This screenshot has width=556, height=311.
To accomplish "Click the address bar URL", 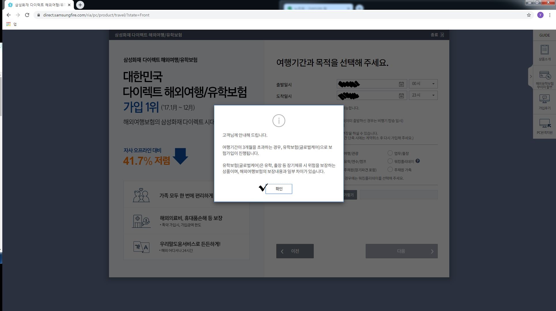I will (96, 15).
